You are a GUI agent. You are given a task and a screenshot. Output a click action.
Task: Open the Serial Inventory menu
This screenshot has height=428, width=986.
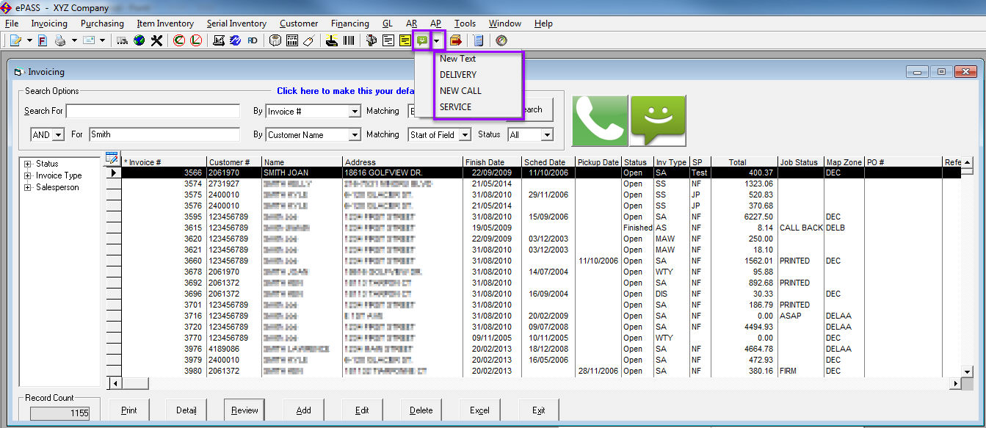[236, 23]
